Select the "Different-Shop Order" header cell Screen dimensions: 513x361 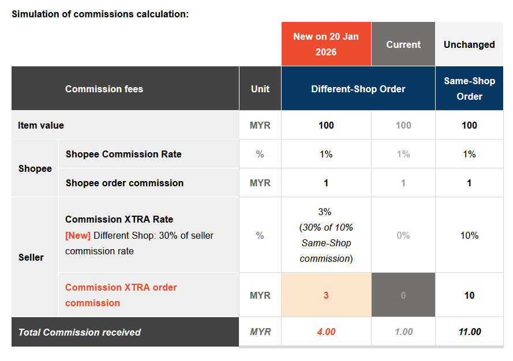358,89
